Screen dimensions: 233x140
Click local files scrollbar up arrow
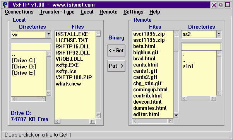tap(98, 34)
